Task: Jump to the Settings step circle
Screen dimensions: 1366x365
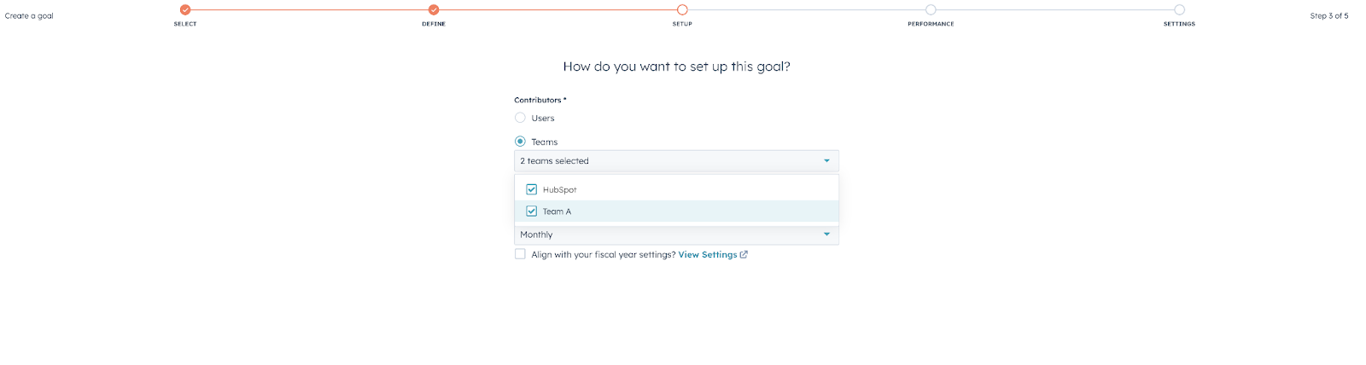Action: click(1179, 10)
